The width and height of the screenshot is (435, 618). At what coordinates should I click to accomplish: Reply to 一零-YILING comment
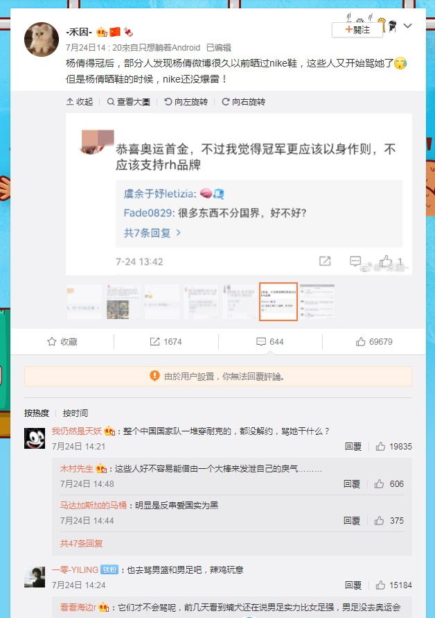click(353, 585)
